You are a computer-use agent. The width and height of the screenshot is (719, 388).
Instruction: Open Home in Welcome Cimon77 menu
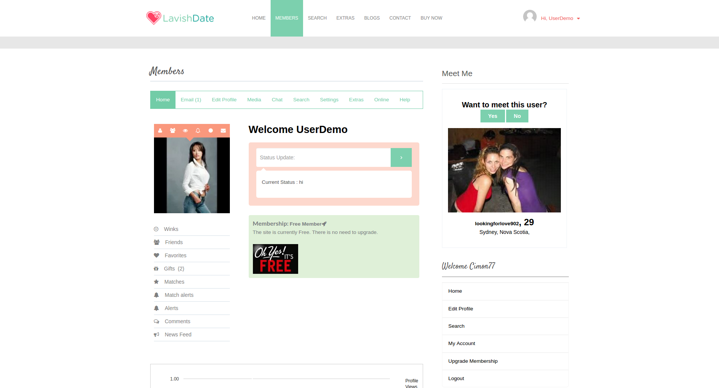tap(505, 291)
